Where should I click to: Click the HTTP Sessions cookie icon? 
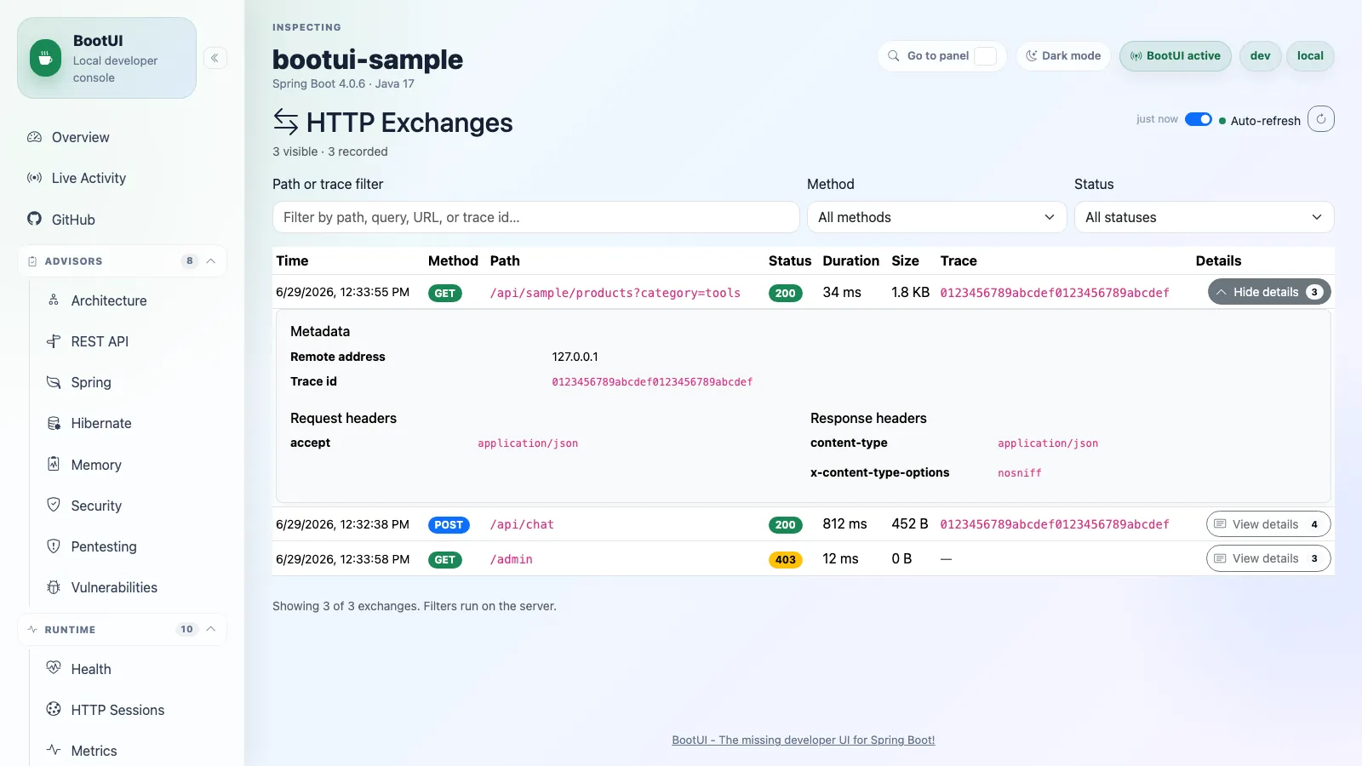pyautogui.click(x=54, y=709)
